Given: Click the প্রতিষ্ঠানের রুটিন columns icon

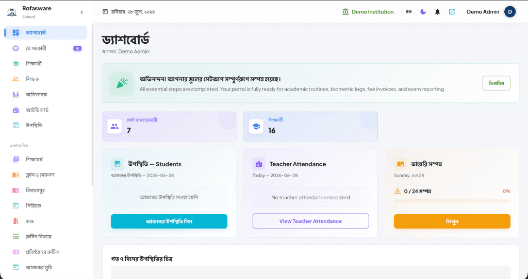Looking at the screenshot, I should [15, 252].
